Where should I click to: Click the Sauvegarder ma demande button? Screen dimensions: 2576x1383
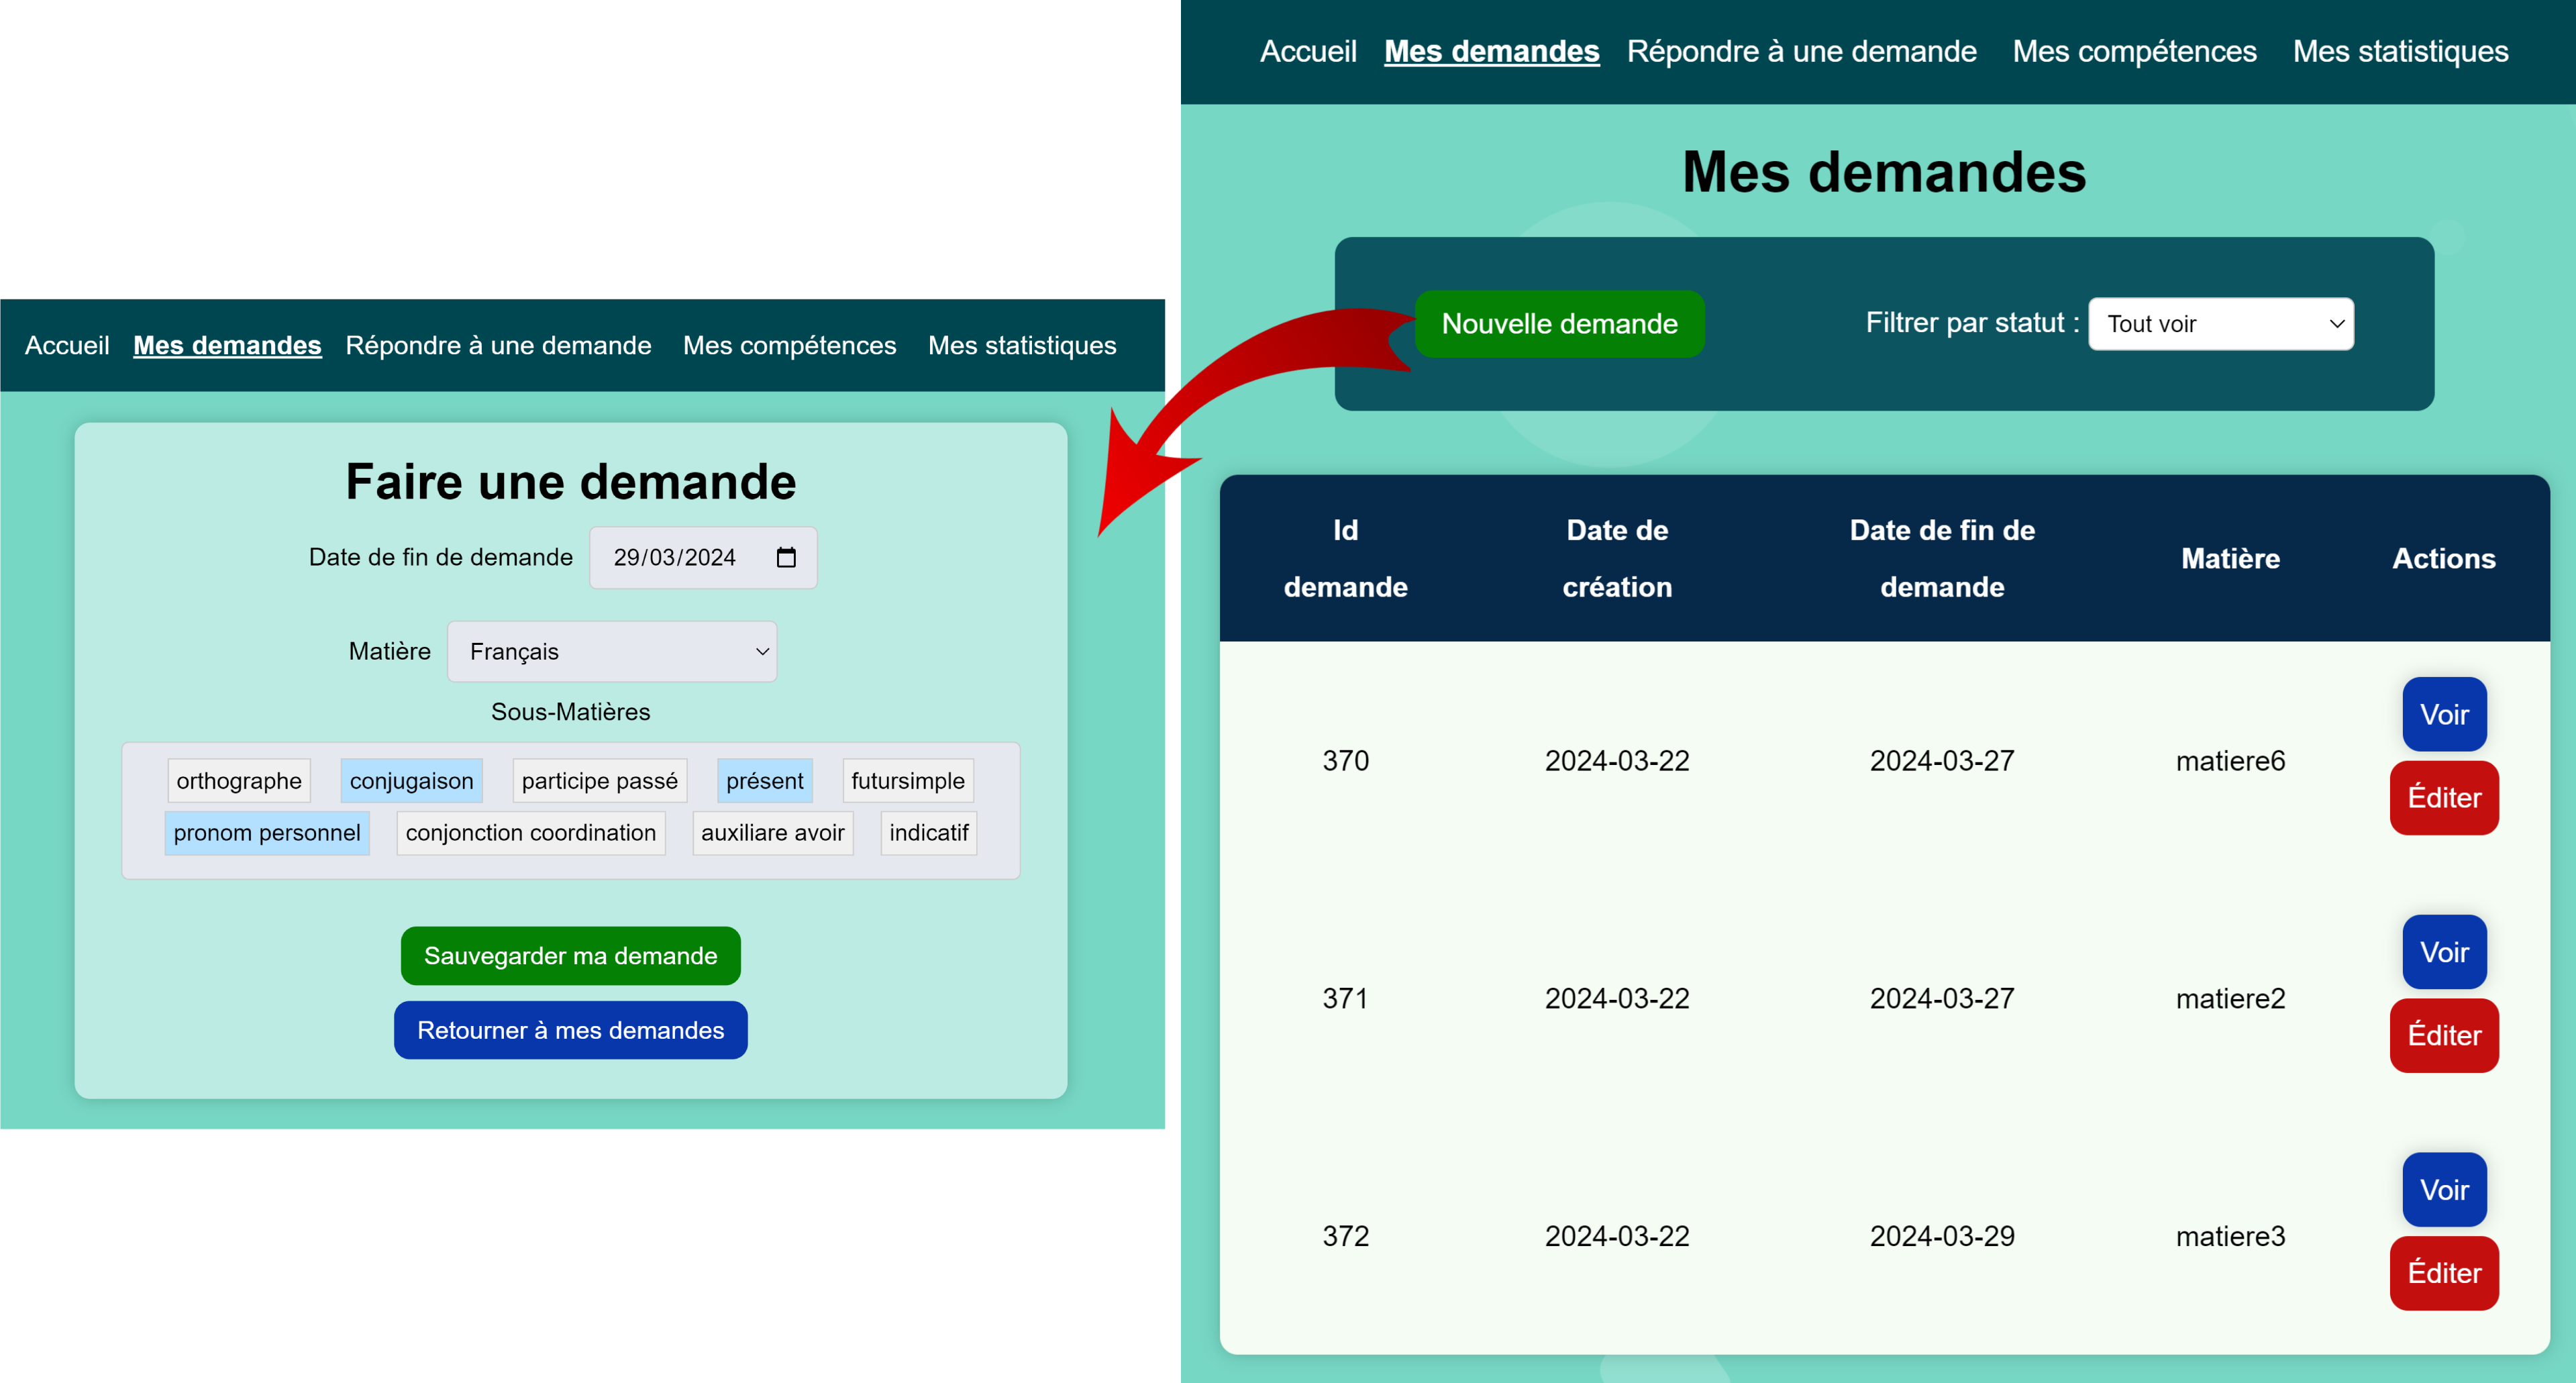point(571,956)
